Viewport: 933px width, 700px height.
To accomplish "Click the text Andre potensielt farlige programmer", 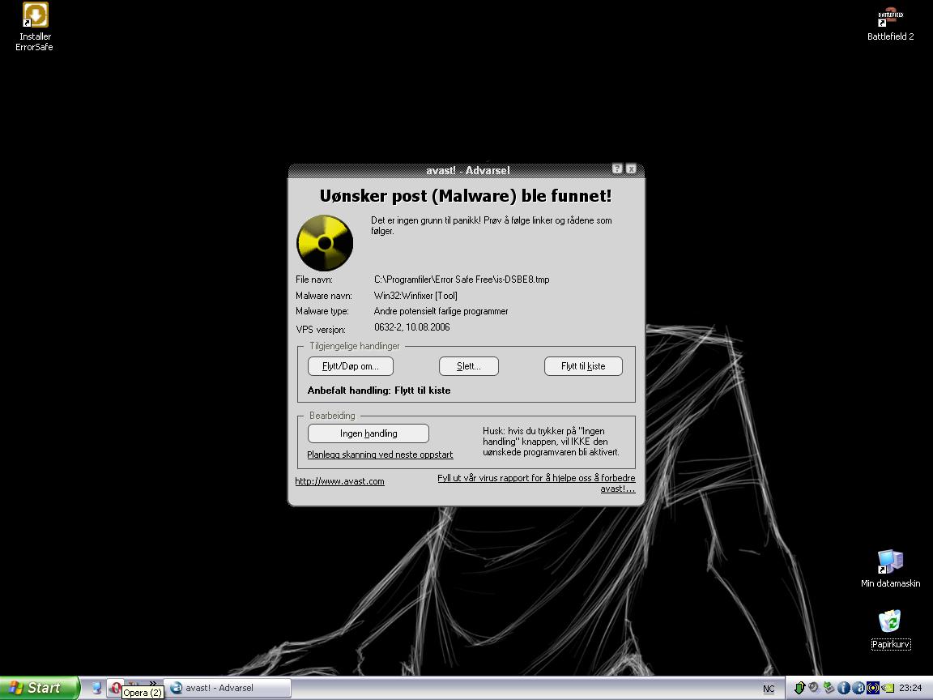I will [x=441, y=311].
